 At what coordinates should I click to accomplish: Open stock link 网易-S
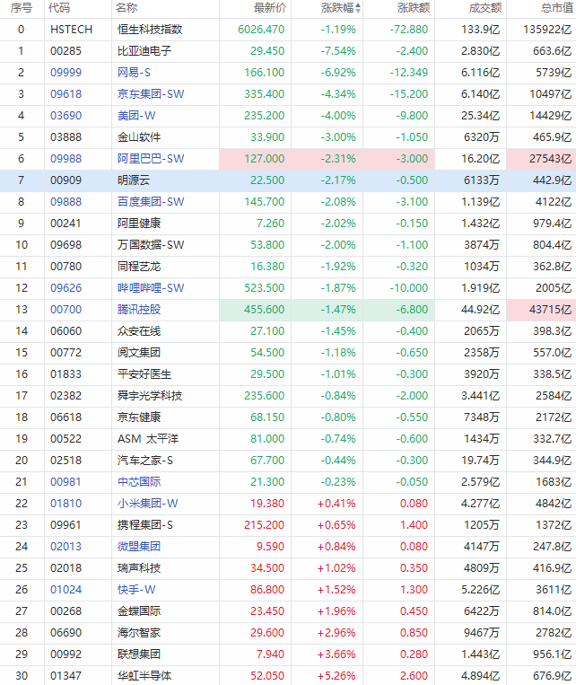click(x=134, y=73)
